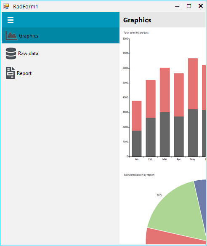The height and width of the screenshot is (246, 207).
Task: Open the Graphics navigation item
Action: coord(61,35)
